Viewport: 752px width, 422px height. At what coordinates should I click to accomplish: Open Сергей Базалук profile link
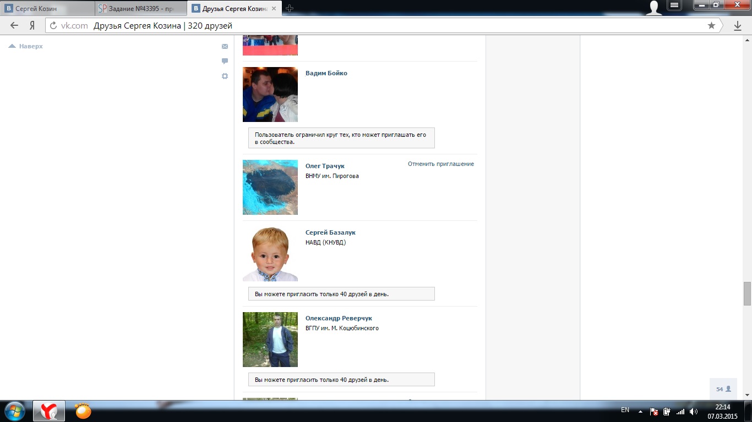330,232
